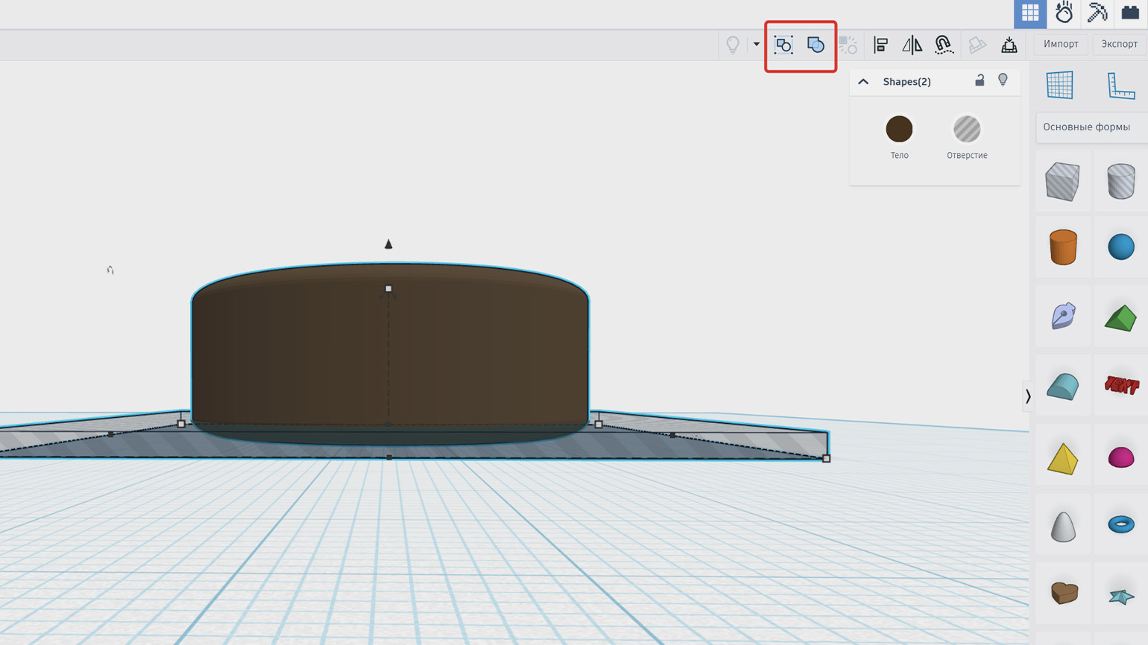Open the Тело brown color swatch

pyautogui.click(x=899, y=130)
